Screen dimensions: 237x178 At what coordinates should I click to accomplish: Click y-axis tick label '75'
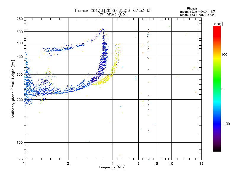[x=21, y=159]
